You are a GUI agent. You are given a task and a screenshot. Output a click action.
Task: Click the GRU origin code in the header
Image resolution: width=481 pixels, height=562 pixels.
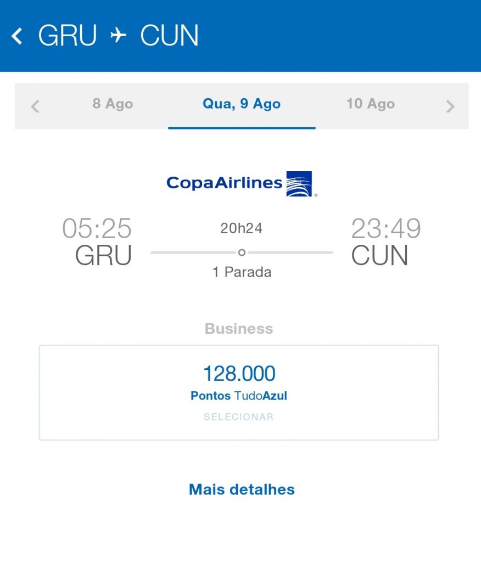pos(68,36)
